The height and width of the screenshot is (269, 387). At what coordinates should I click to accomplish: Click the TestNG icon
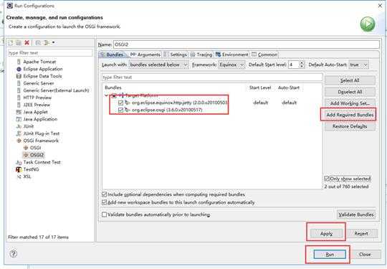click(19, 169)
